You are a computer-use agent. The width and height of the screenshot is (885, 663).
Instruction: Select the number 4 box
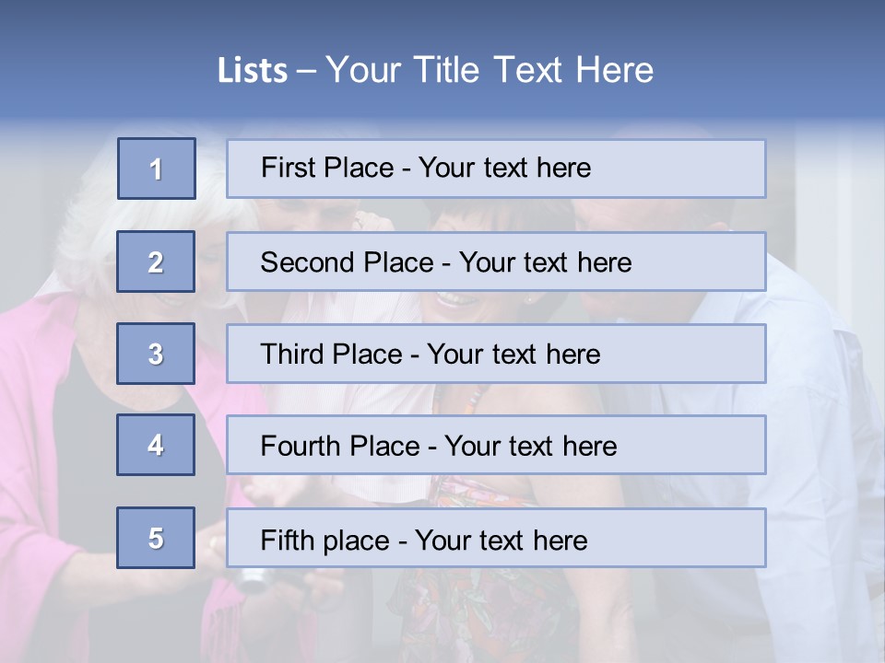point(155,445)
